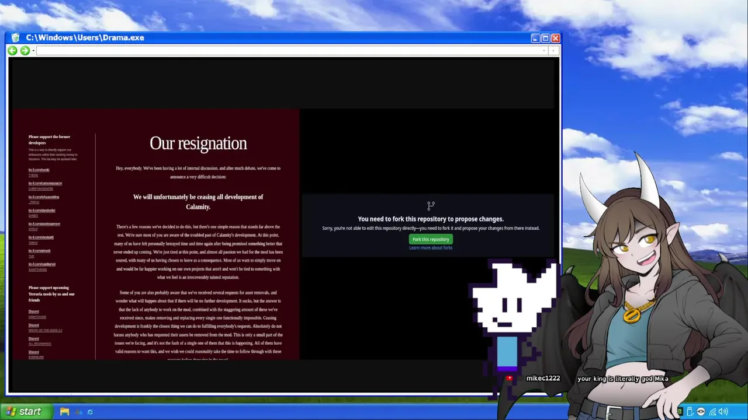Open the ko-fi.com/steviegt6 link
This screenshot has width=748, height=420.
tap(41, 237)
